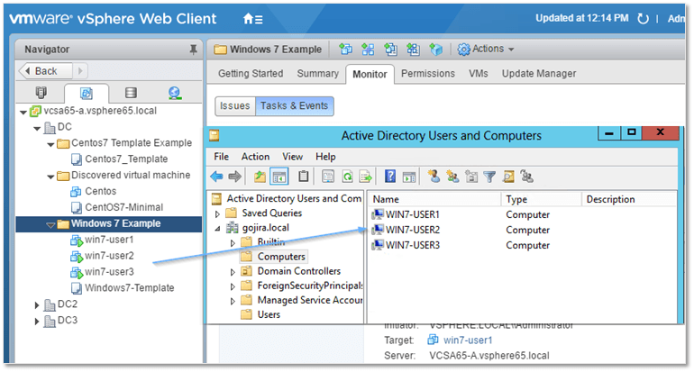Click the clipboard icon in Active Directory toolbar

click(x=303, y=177)
